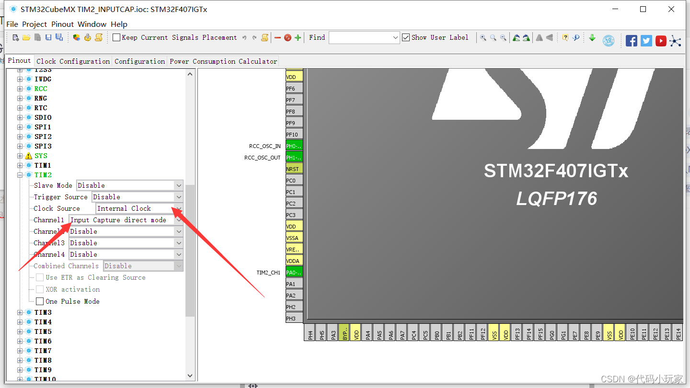This screenshot has width=690, height=388.
Task: Click the Zoom In magnifier icon
Action: [x=483, y=37]
